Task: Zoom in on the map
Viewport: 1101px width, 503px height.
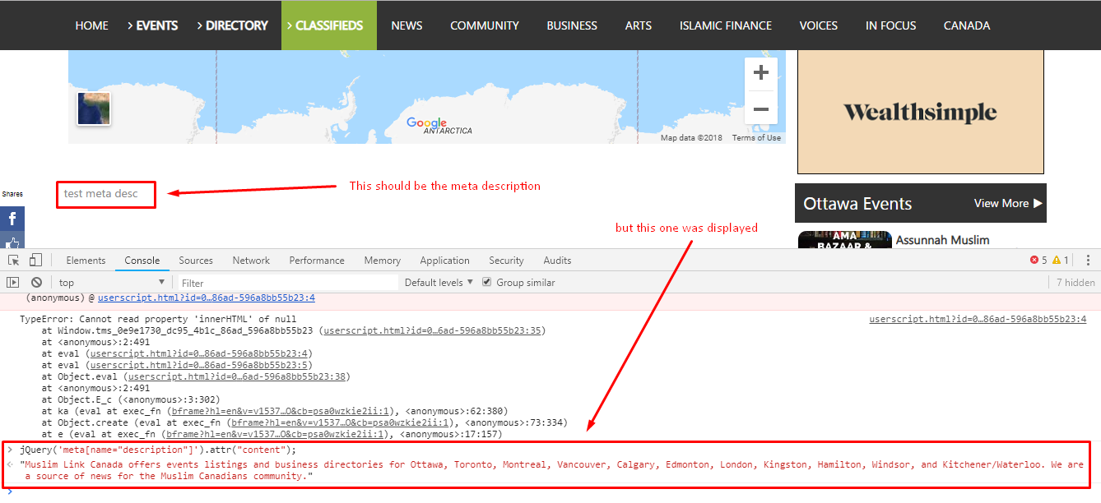Action: click(x=761, y=73)
